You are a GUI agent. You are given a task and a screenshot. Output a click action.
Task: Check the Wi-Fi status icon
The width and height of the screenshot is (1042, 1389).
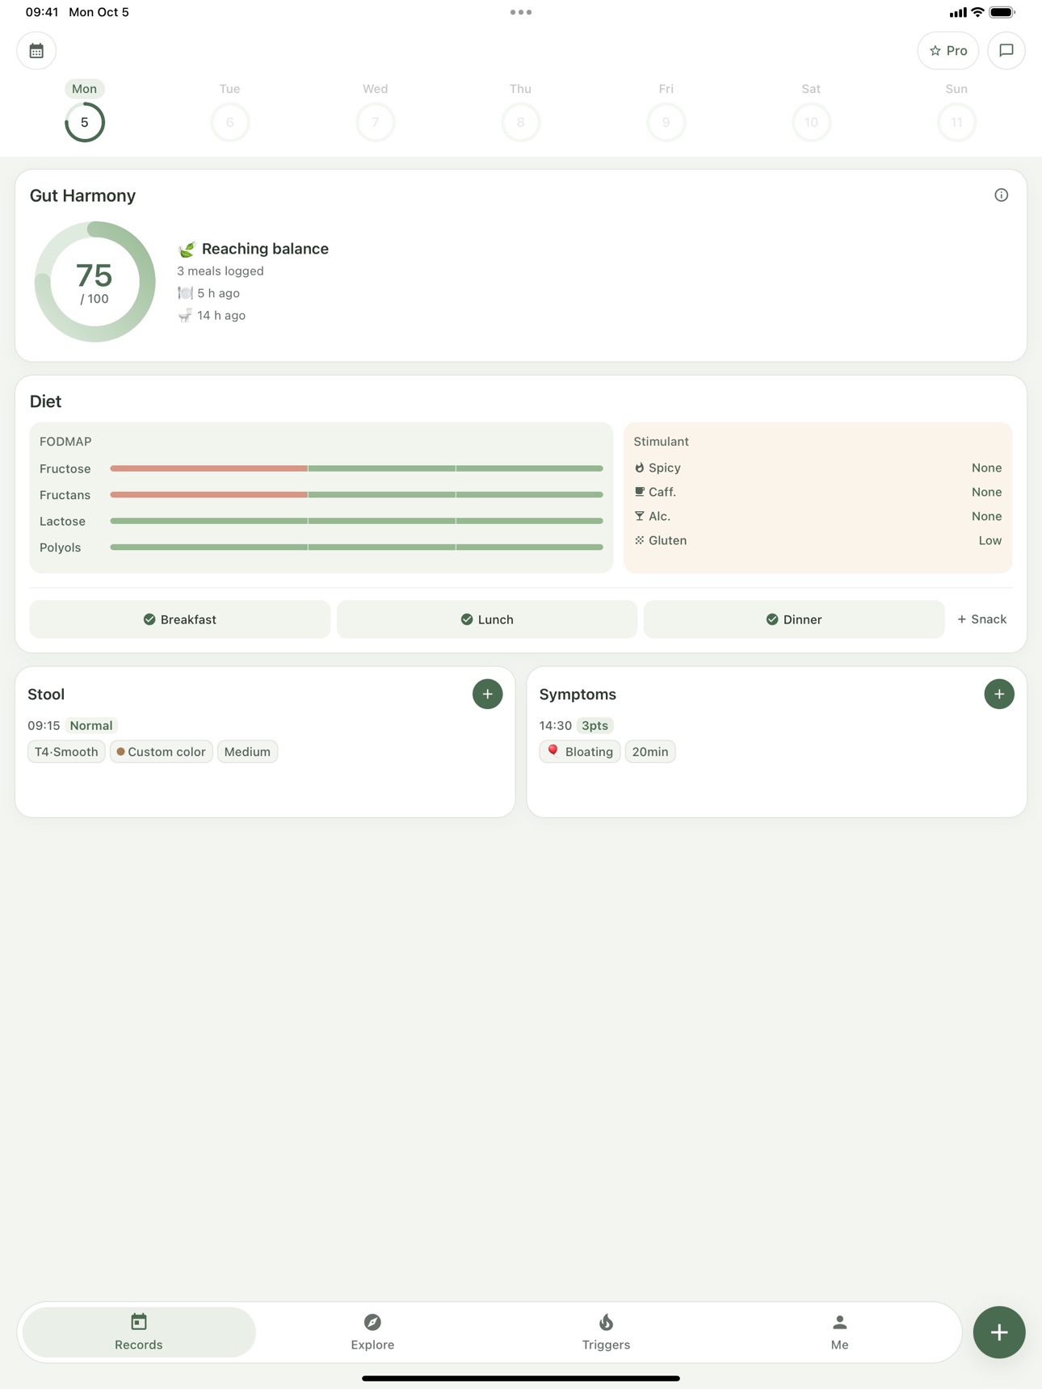click(977, 12)
